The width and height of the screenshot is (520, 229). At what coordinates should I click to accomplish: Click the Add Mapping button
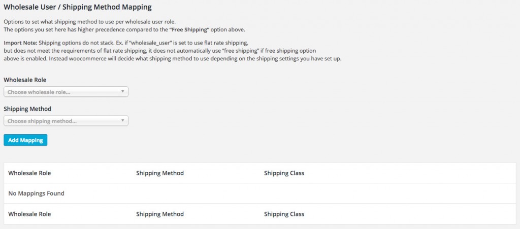pos(25,140)
